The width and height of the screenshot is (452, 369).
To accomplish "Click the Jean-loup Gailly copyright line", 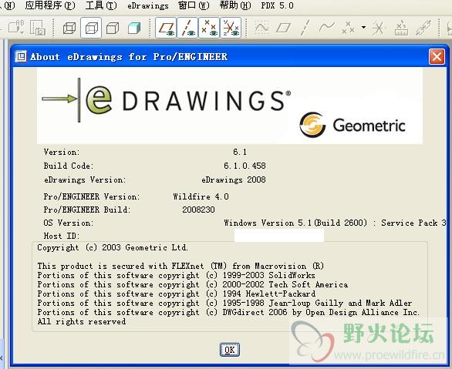I will (224, 303).
